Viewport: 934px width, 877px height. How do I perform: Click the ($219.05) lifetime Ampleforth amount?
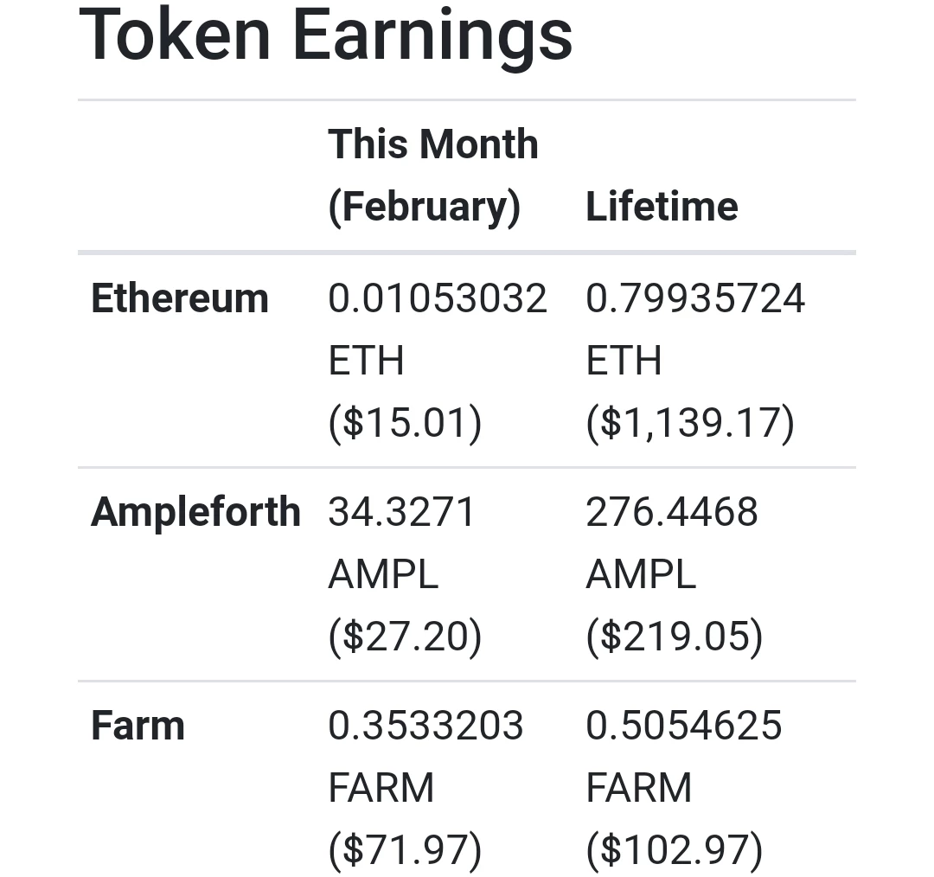pos(675,637)
